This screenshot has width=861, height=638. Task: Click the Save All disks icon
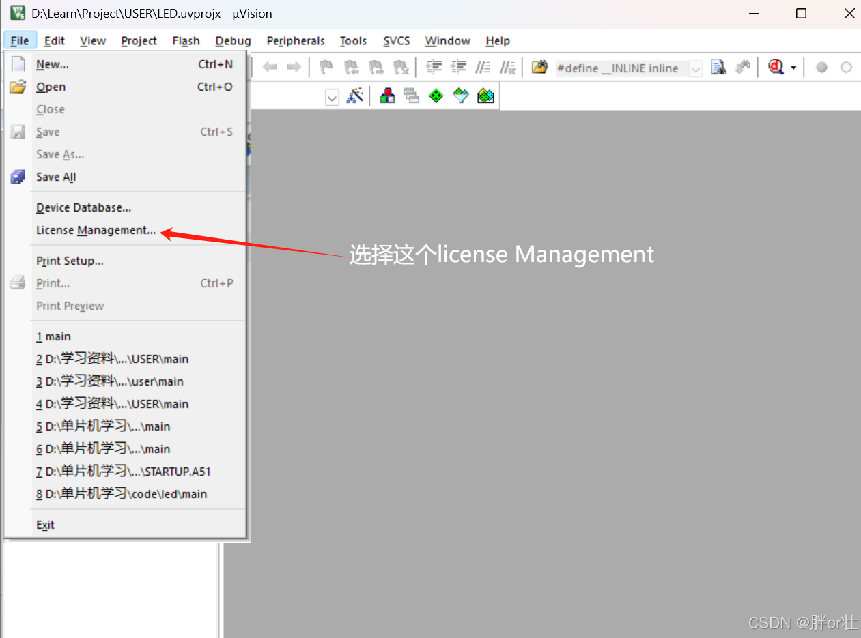tap(18, 177)
